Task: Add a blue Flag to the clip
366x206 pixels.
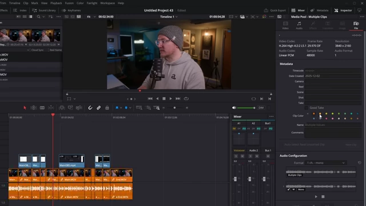Action: coord(117,108)
